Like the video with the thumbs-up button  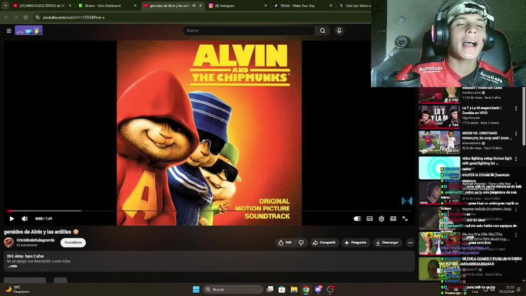[x=285, y=243]
